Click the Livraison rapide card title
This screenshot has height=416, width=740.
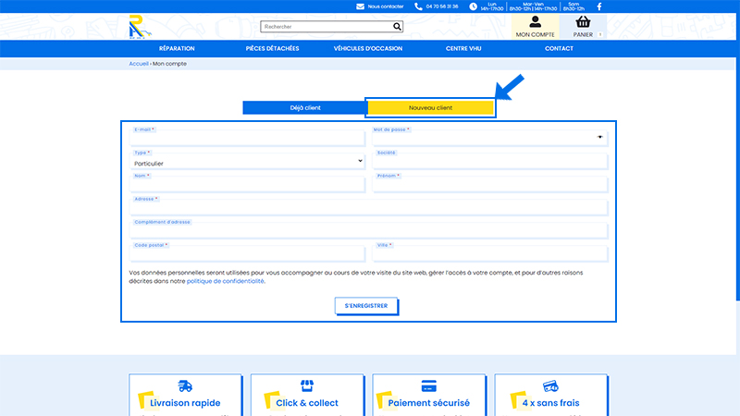pos(185,403)
